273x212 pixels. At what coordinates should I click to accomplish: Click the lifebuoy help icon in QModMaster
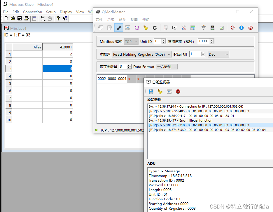pos(232,28)
